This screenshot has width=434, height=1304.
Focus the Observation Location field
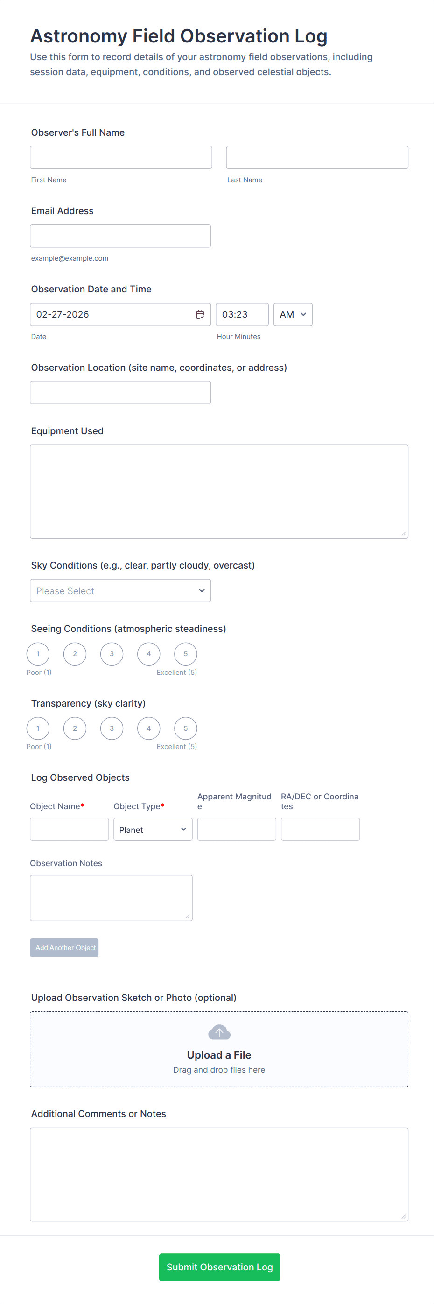coord(120,393)
